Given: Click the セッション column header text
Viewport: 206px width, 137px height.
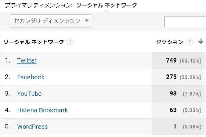Looking at the screenshot, I should coord(170,42).
